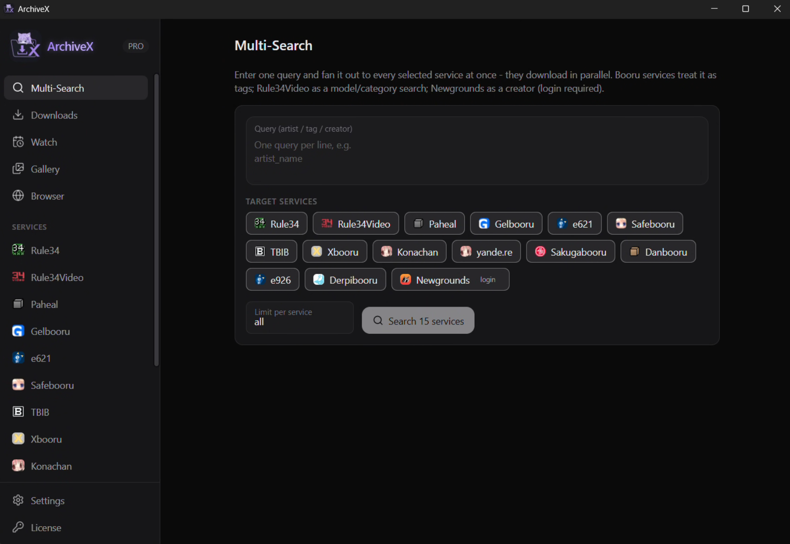The width and height of the screenshot is (790, 544).
Task: Open TBIB service in the sidebar
Action: 76,412
